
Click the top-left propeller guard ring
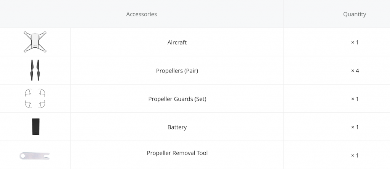point(28,93)
